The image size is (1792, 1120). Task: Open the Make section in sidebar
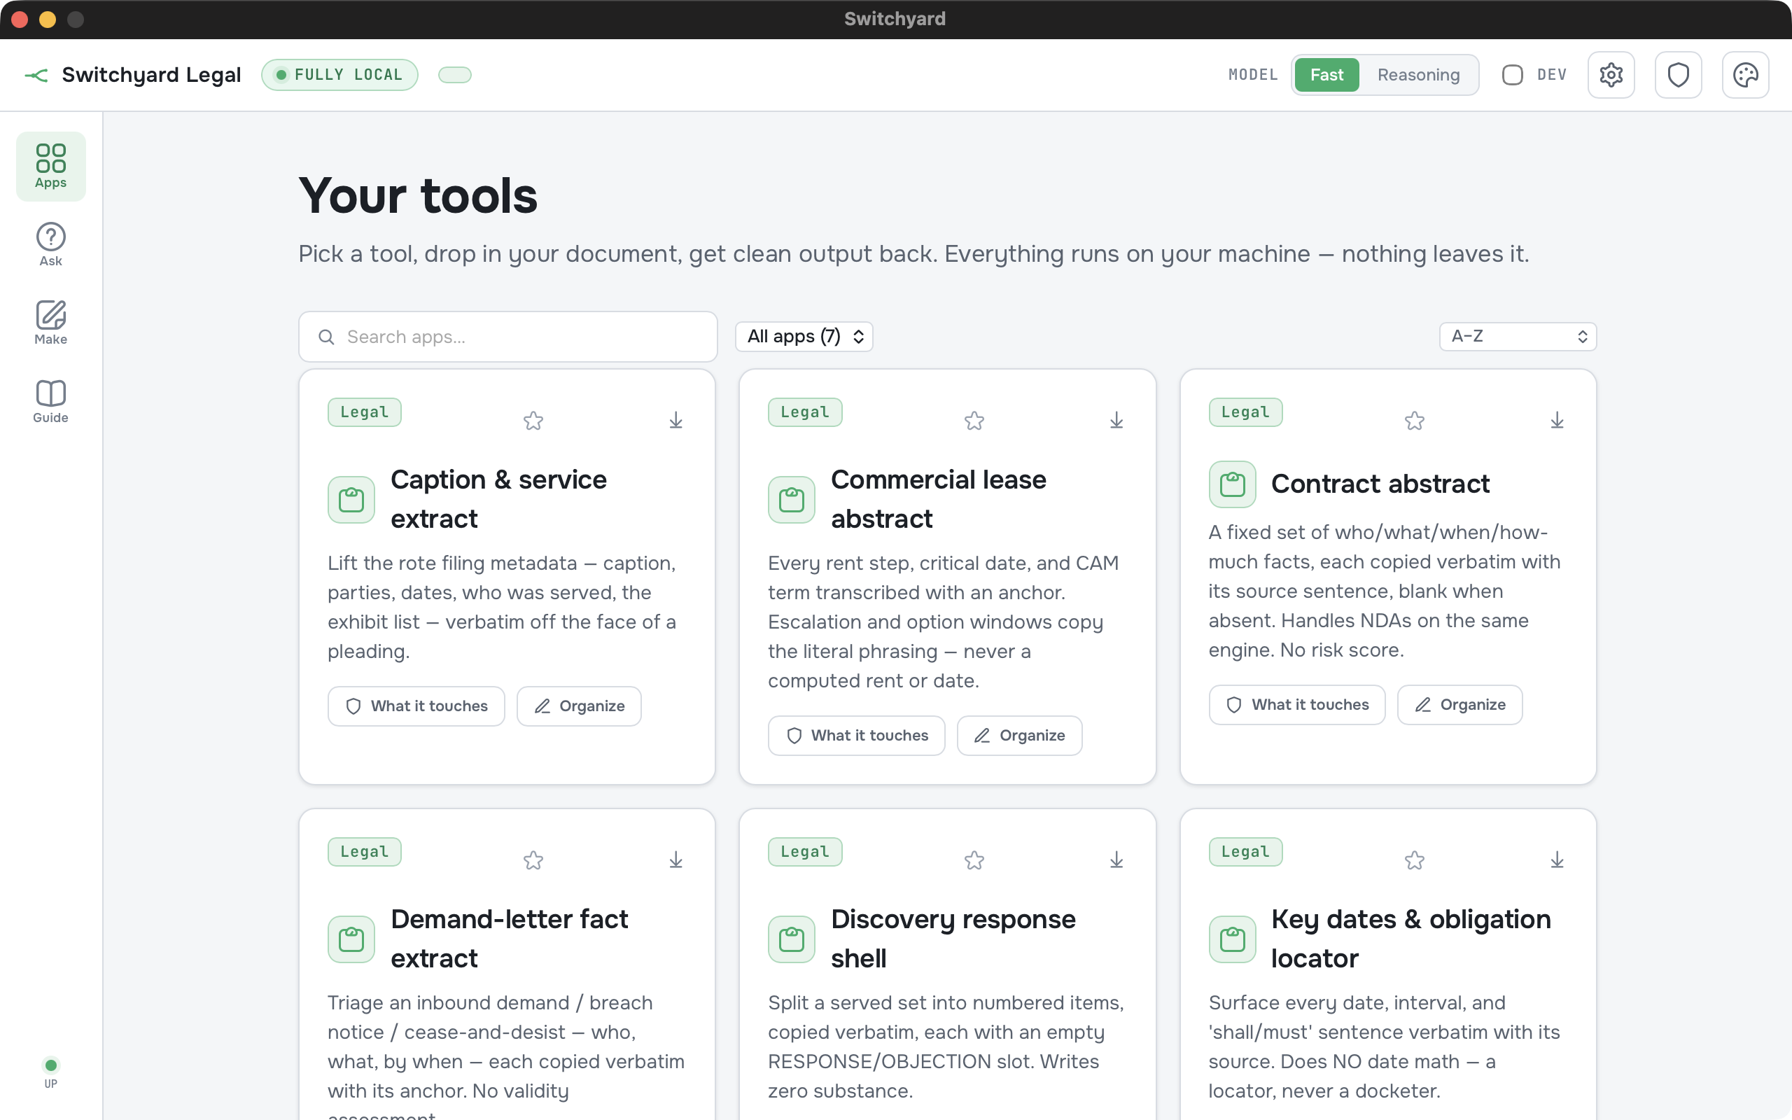[51, 323]
